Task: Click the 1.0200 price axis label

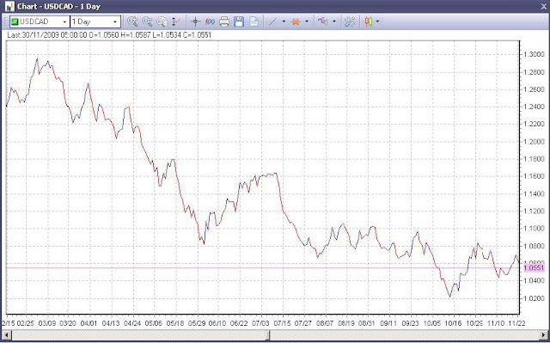Action: pyautogui.click(x=534, y=299)
